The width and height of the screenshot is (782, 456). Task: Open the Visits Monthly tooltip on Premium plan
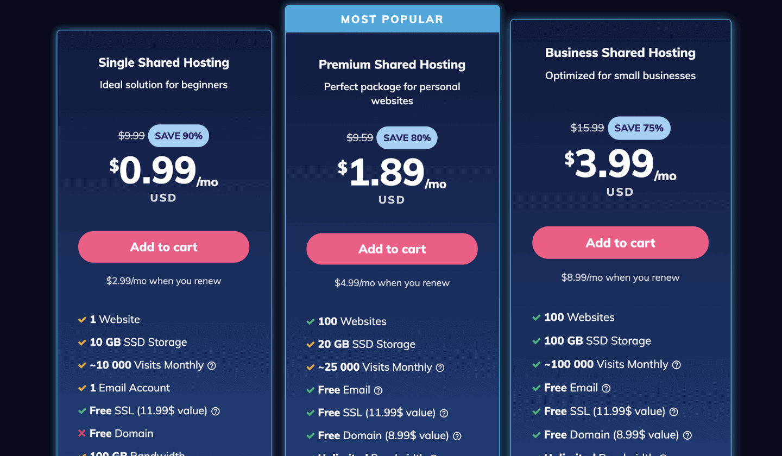pyautogui.click(x=441, y=368)
